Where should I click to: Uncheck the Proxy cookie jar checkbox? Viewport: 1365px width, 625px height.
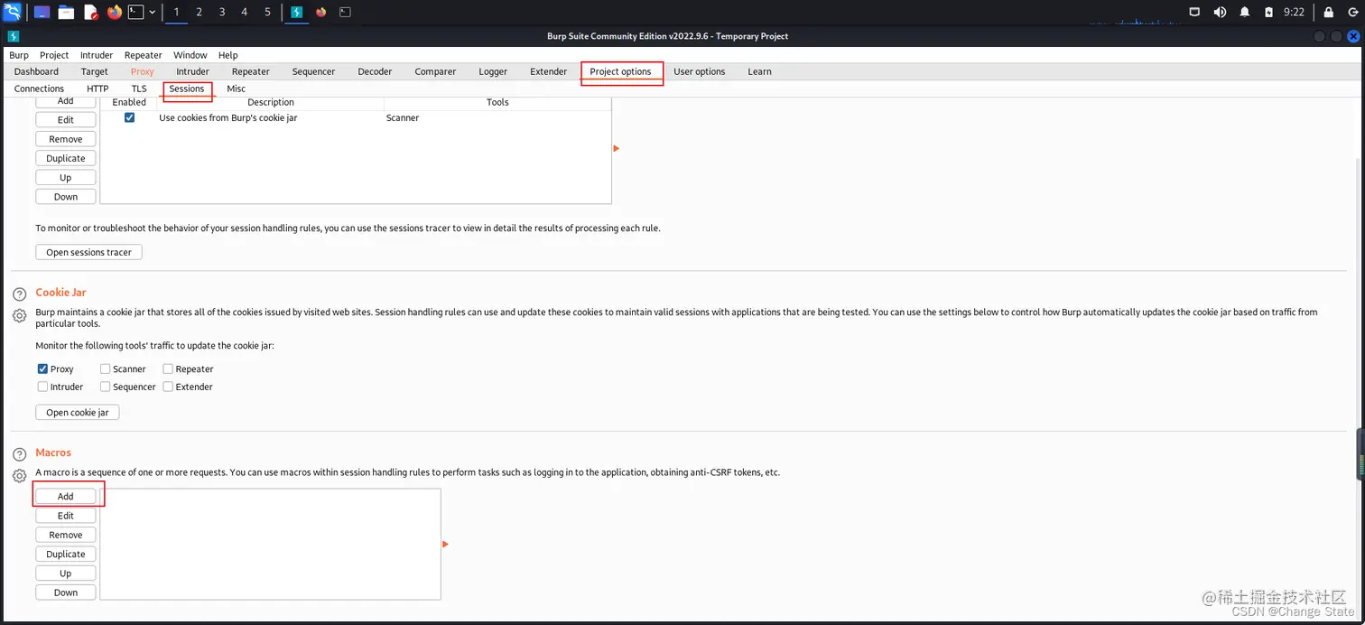pos(42,368)
